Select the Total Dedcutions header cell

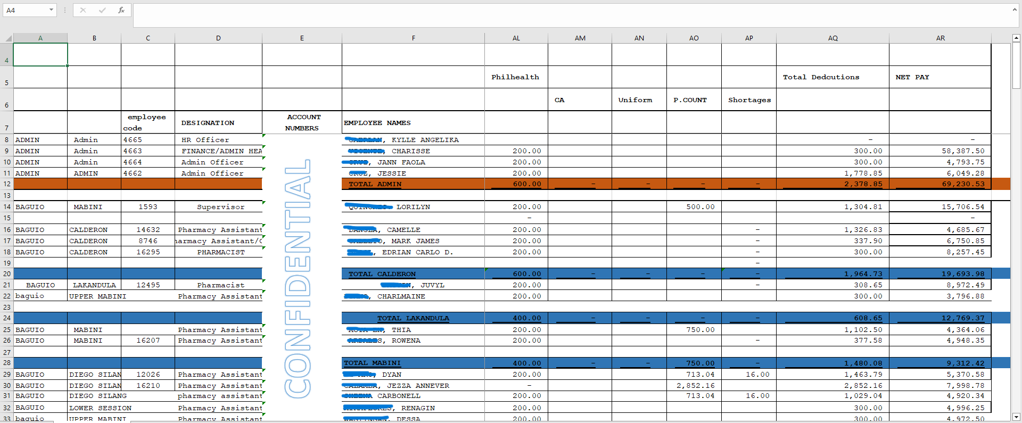[833, 77]
